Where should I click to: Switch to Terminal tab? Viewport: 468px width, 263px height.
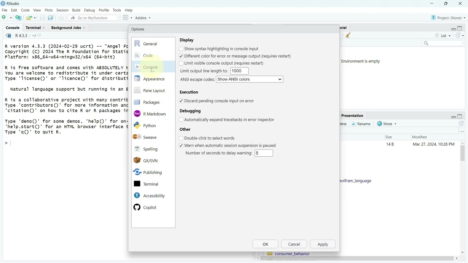(33, 28)
